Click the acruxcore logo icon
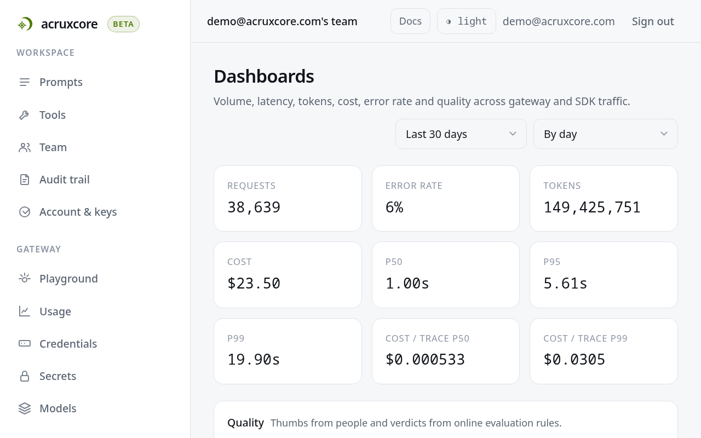 [25, 24]
